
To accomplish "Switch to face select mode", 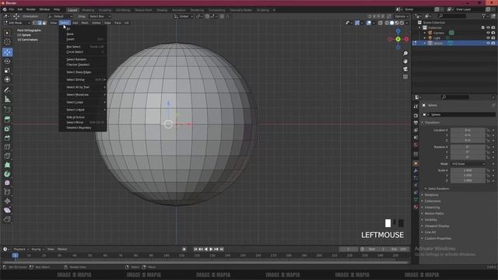I will (x=44, y=23).
